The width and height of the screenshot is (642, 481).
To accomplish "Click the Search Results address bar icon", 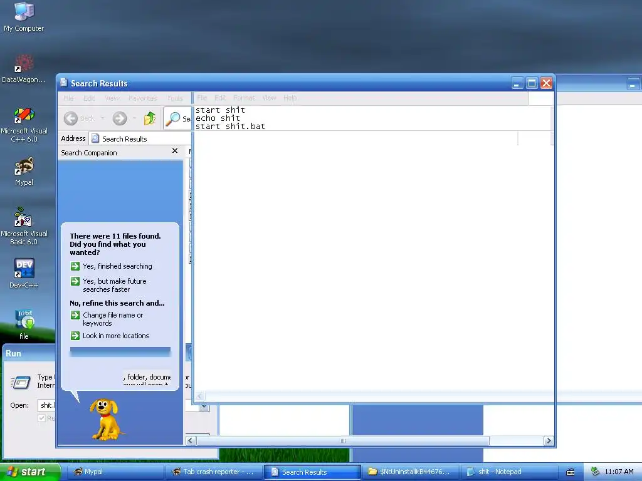I will (x=95, y=138).
